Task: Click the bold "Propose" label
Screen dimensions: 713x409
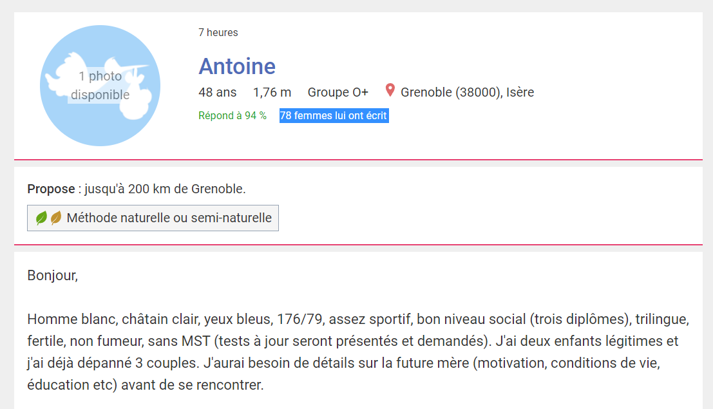Action: (51, 189)
